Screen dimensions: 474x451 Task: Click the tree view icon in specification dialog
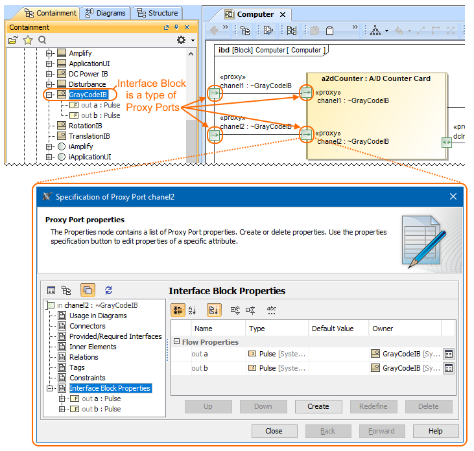[x=66, y=290]
